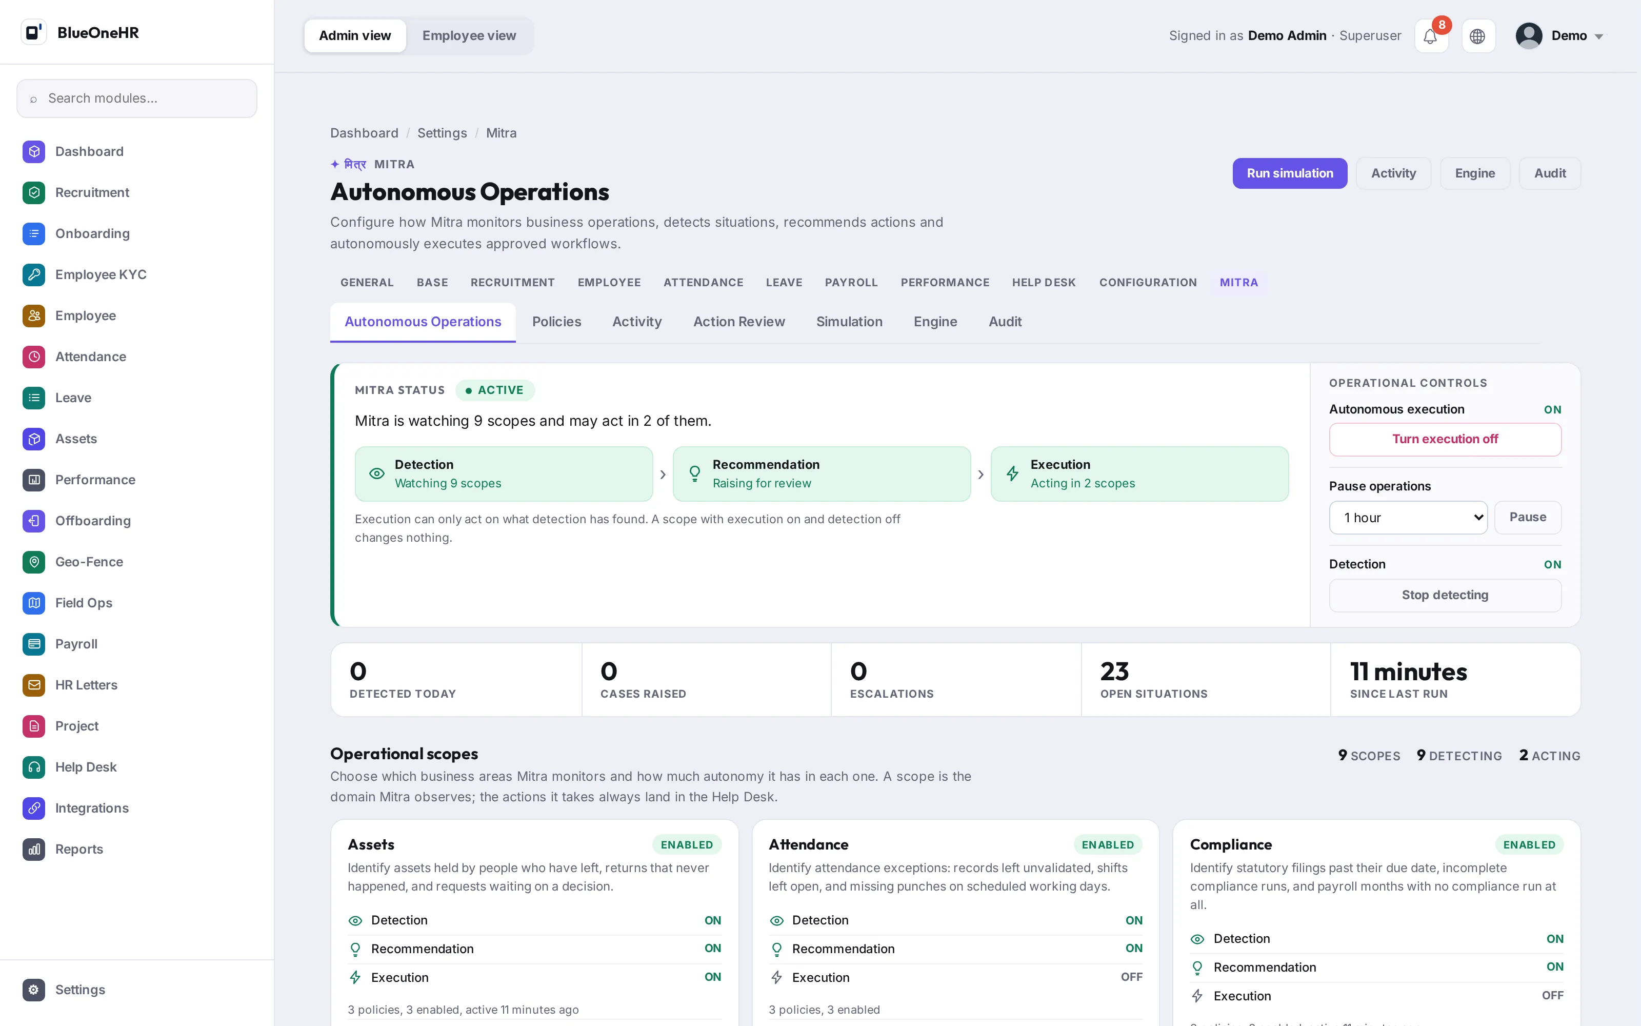
Task: Open the Assets box icon
Action: [34, 439]
